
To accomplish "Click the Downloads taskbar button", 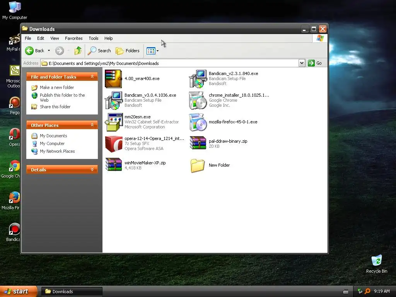I will (72, 292).
